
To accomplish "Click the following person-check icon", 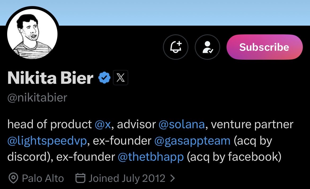I will coord(207,47).
